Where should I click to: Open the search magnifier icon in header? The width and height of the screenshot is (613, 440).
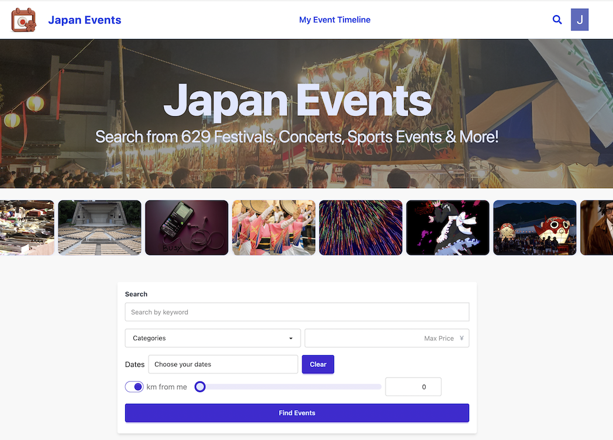coord(557,19)
